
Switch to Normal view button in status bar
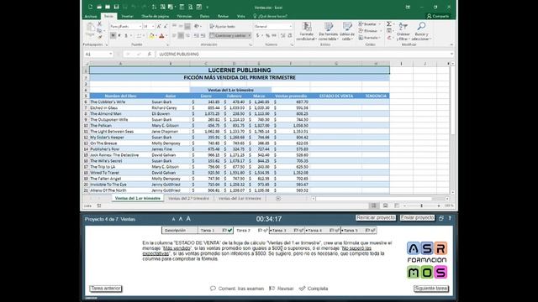point(373,206)
